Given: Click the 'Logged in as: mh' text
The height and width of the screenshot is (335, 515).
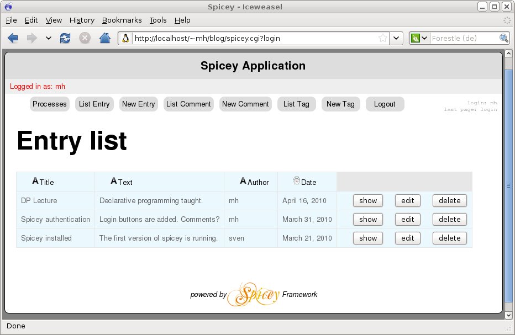Looking at the screenshot, I should (38, 86).
